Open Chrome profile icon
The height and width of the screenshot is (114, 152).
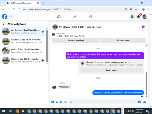pyautogui.click(x=143, y=9)
